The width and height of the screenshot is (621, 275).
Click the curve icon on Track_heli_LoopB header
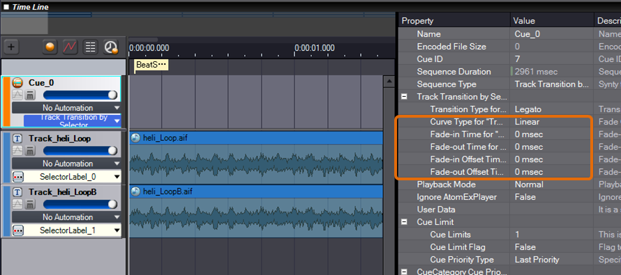17,204
